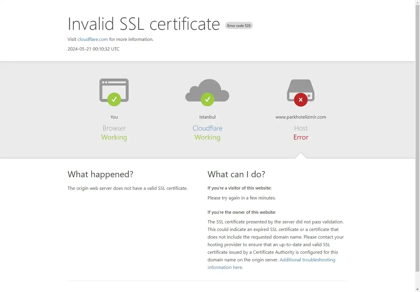Click the 'Browser' label text

click(x=114, y=128)
